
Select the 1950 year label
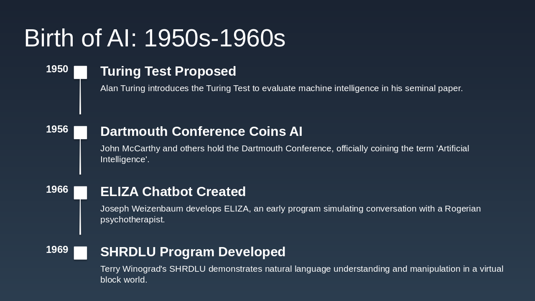tap(57, 69)
